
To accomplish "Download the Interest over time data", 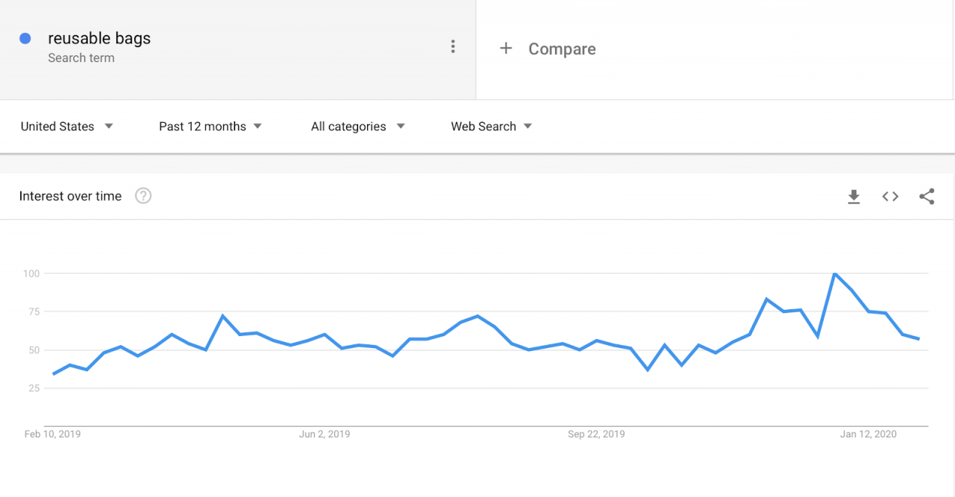I will point(854,197).
